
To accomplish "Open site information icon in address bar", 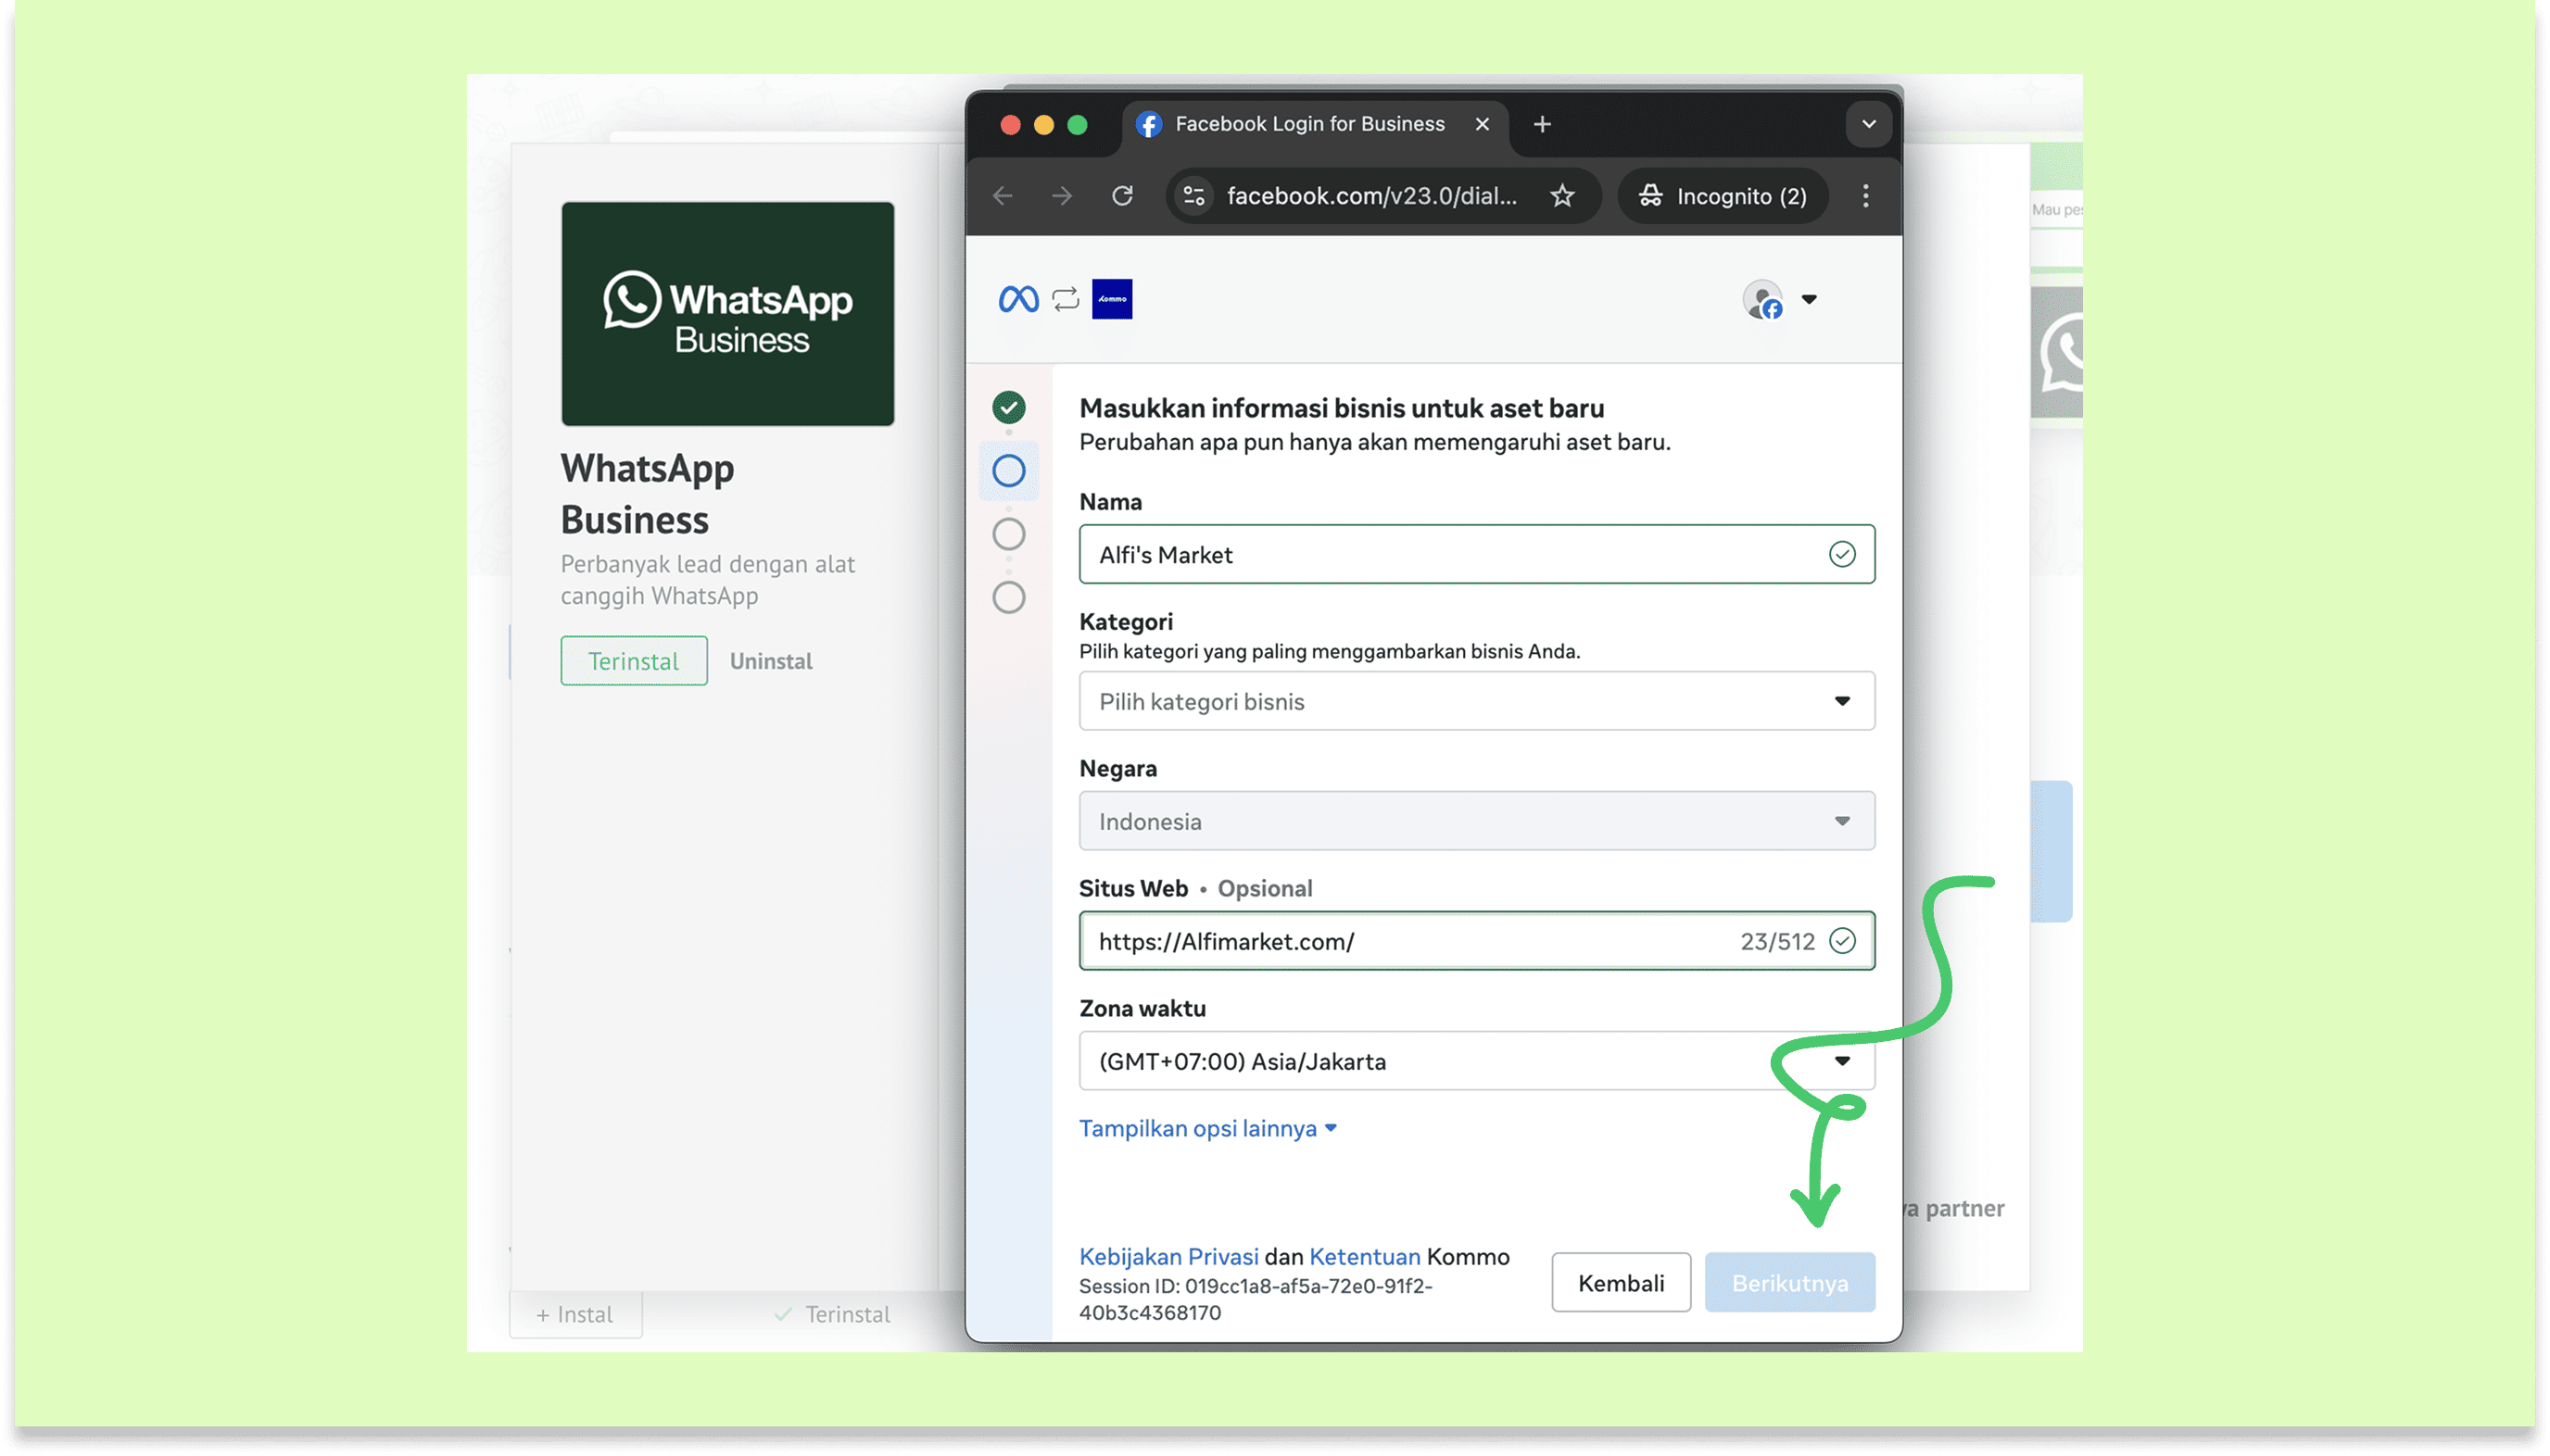I will coord(1193,196).
